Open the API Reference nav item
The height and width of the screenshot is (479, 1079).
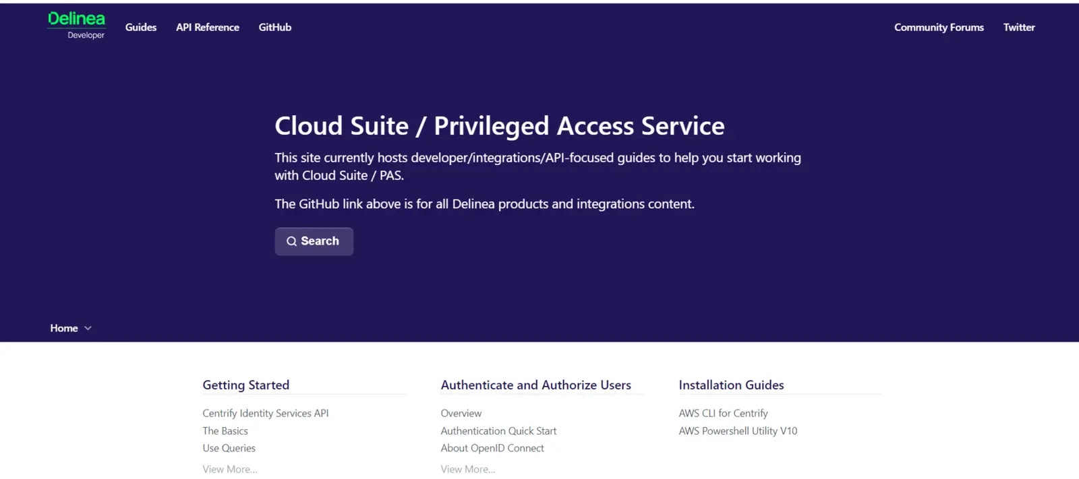208,28
